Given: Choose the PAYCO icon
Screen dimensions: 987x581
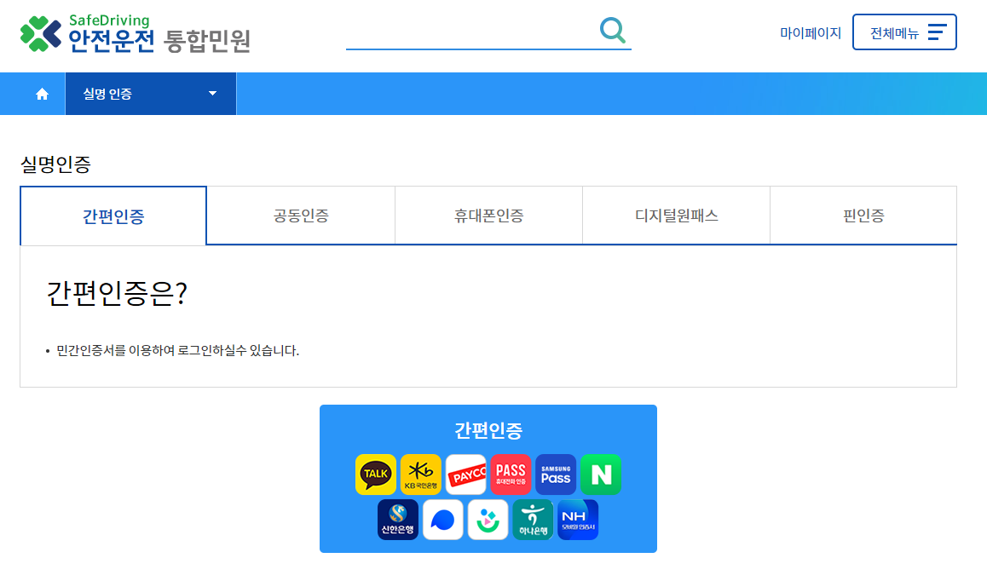Looking at the screenshot, I should pyautogui.click(x=466, y=475).
